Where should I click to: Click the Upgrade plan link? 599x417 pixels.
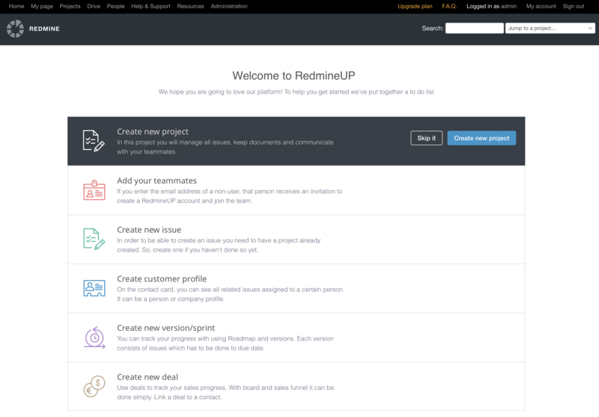point(415,6)
